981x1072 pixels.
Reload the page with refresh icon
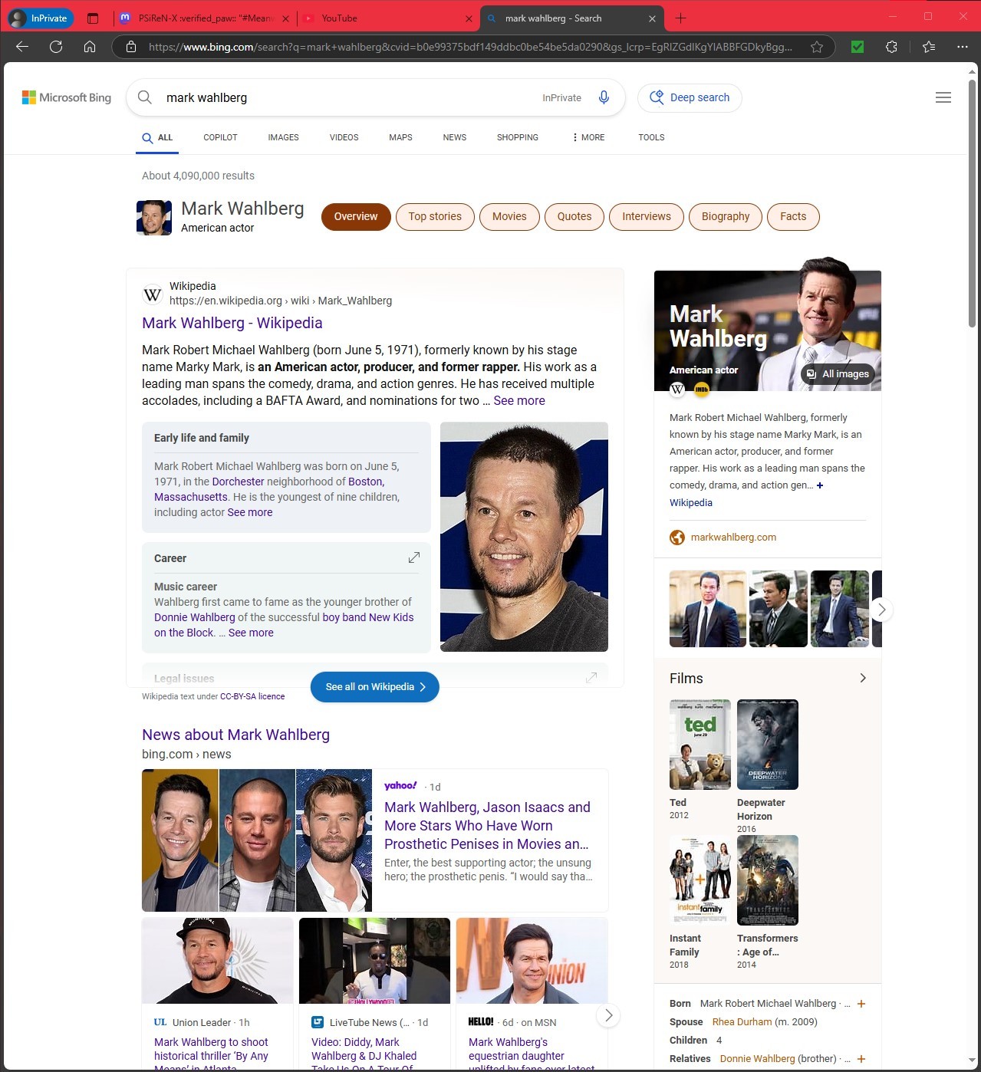coord(56,47)
